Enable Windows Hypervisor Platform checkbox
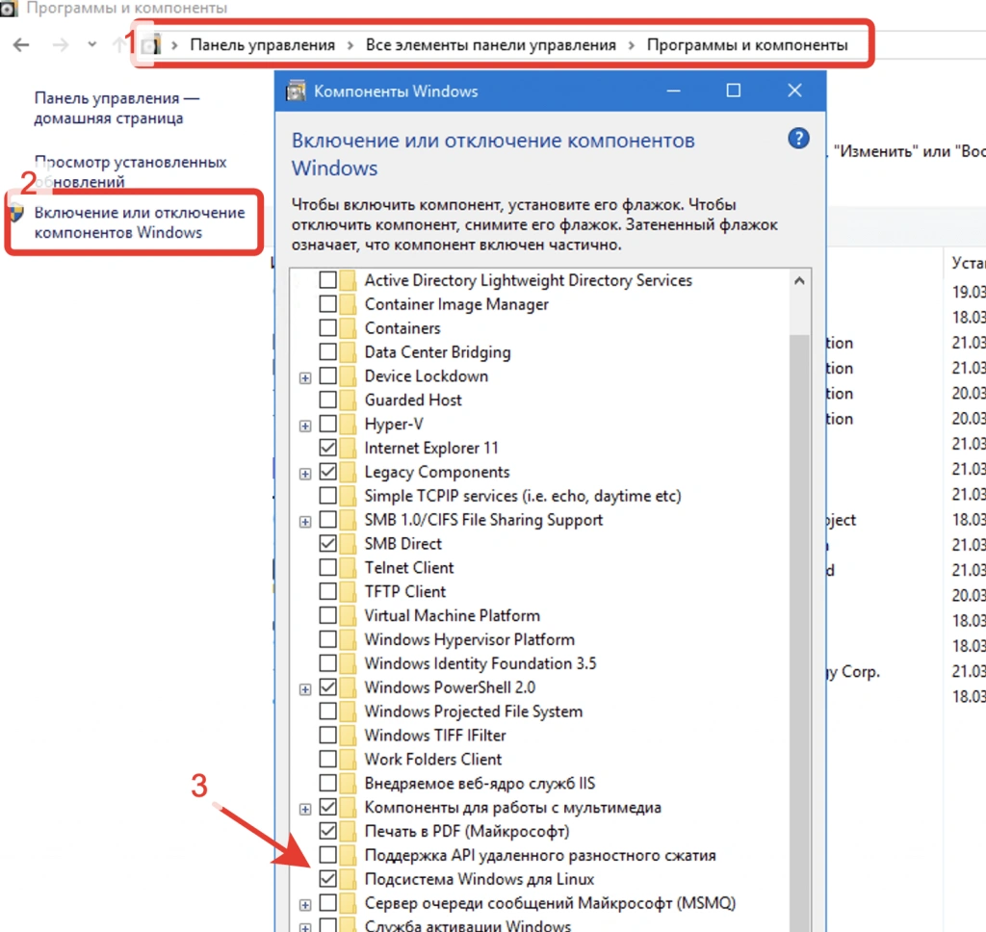This screenshot has width=986, height=932. [x=327, y=639]
